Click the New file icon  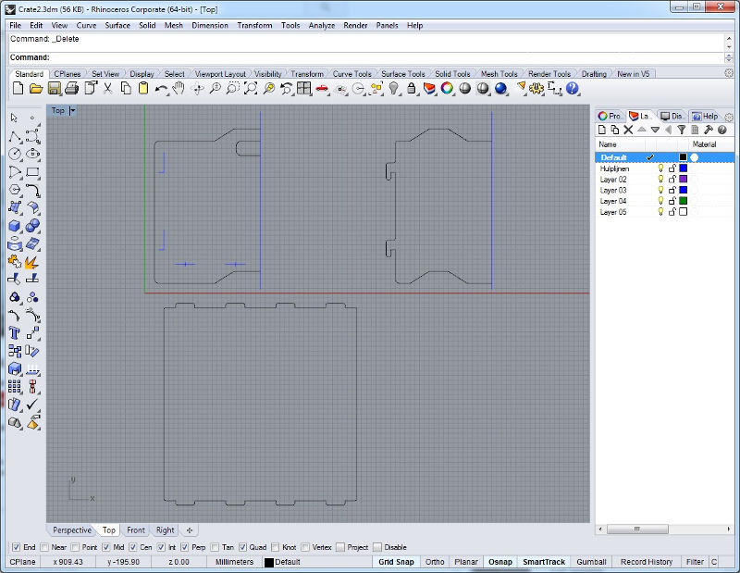point(18,88)
